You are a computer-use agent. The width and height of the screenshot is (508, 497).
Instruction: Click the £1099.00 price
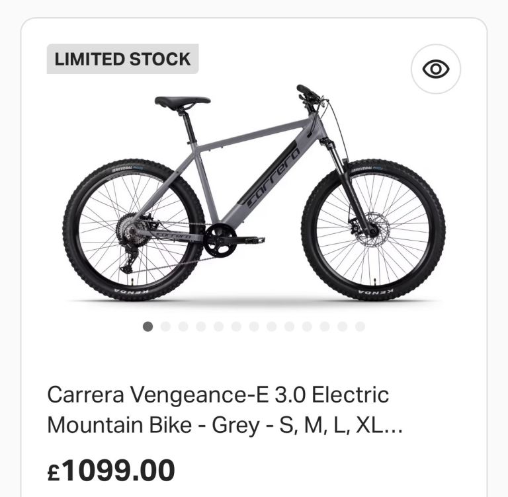pyautogui.click(x=111, y=470)
